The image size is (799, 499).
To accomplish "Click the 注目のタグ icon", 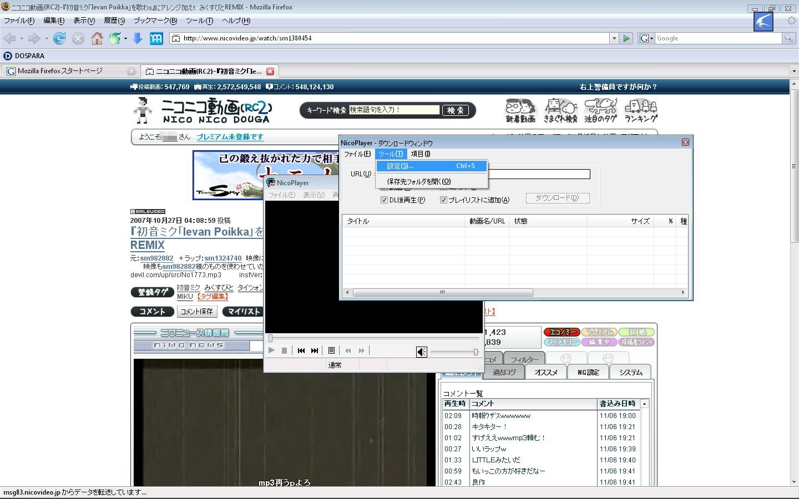I will (600, 110).
